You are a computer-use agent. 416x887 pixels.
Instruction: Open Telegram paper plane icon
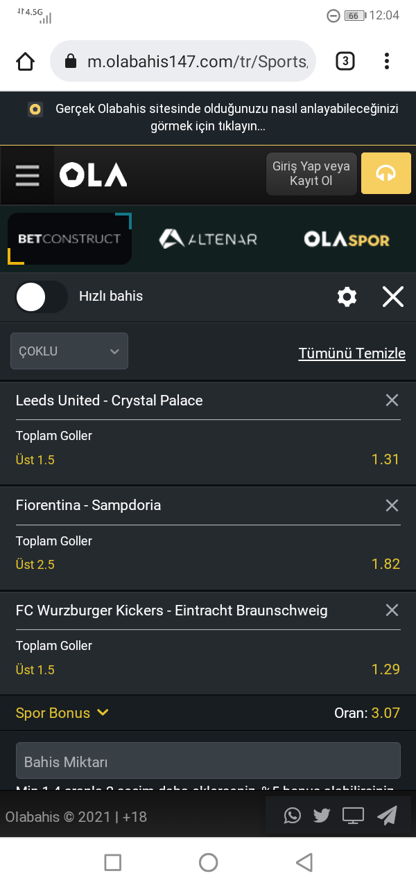[x=387, y=816]
